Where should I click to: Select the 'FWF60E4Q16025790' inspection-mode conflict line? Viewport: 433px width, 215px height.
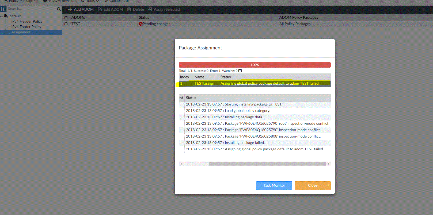253,130
